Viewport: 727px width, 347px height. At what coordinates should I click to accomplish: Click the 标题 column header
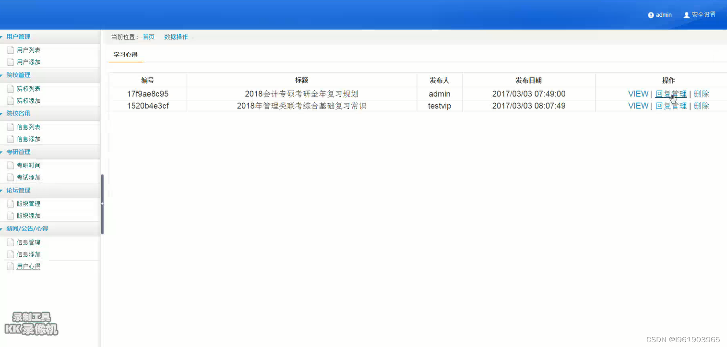point(301,81)
